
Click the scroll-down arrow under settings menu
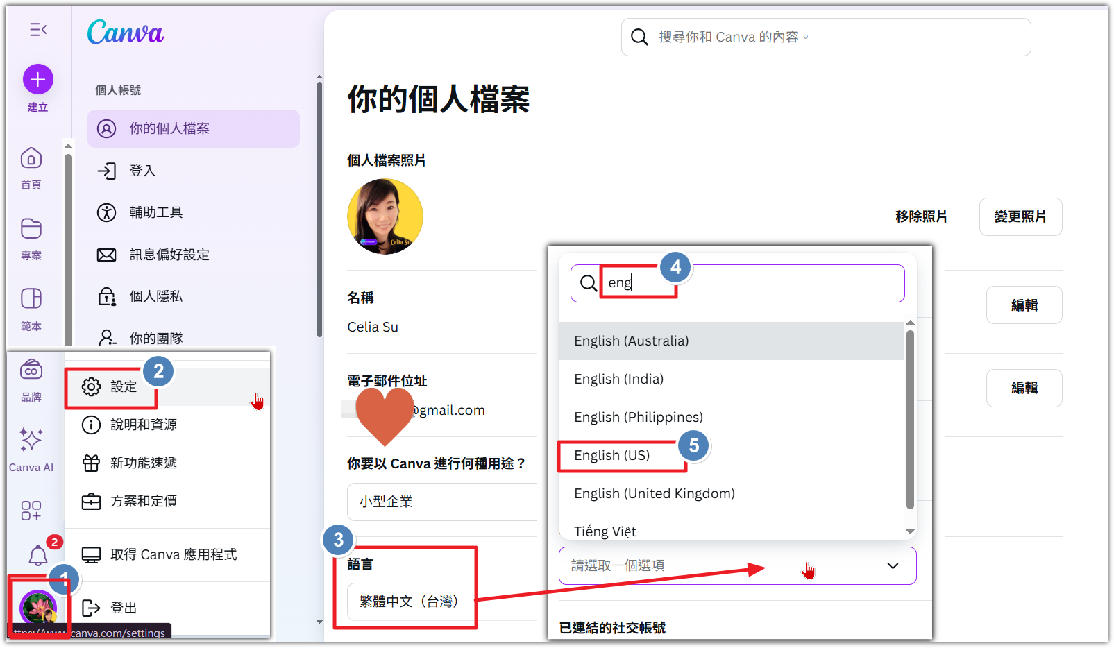319,622
